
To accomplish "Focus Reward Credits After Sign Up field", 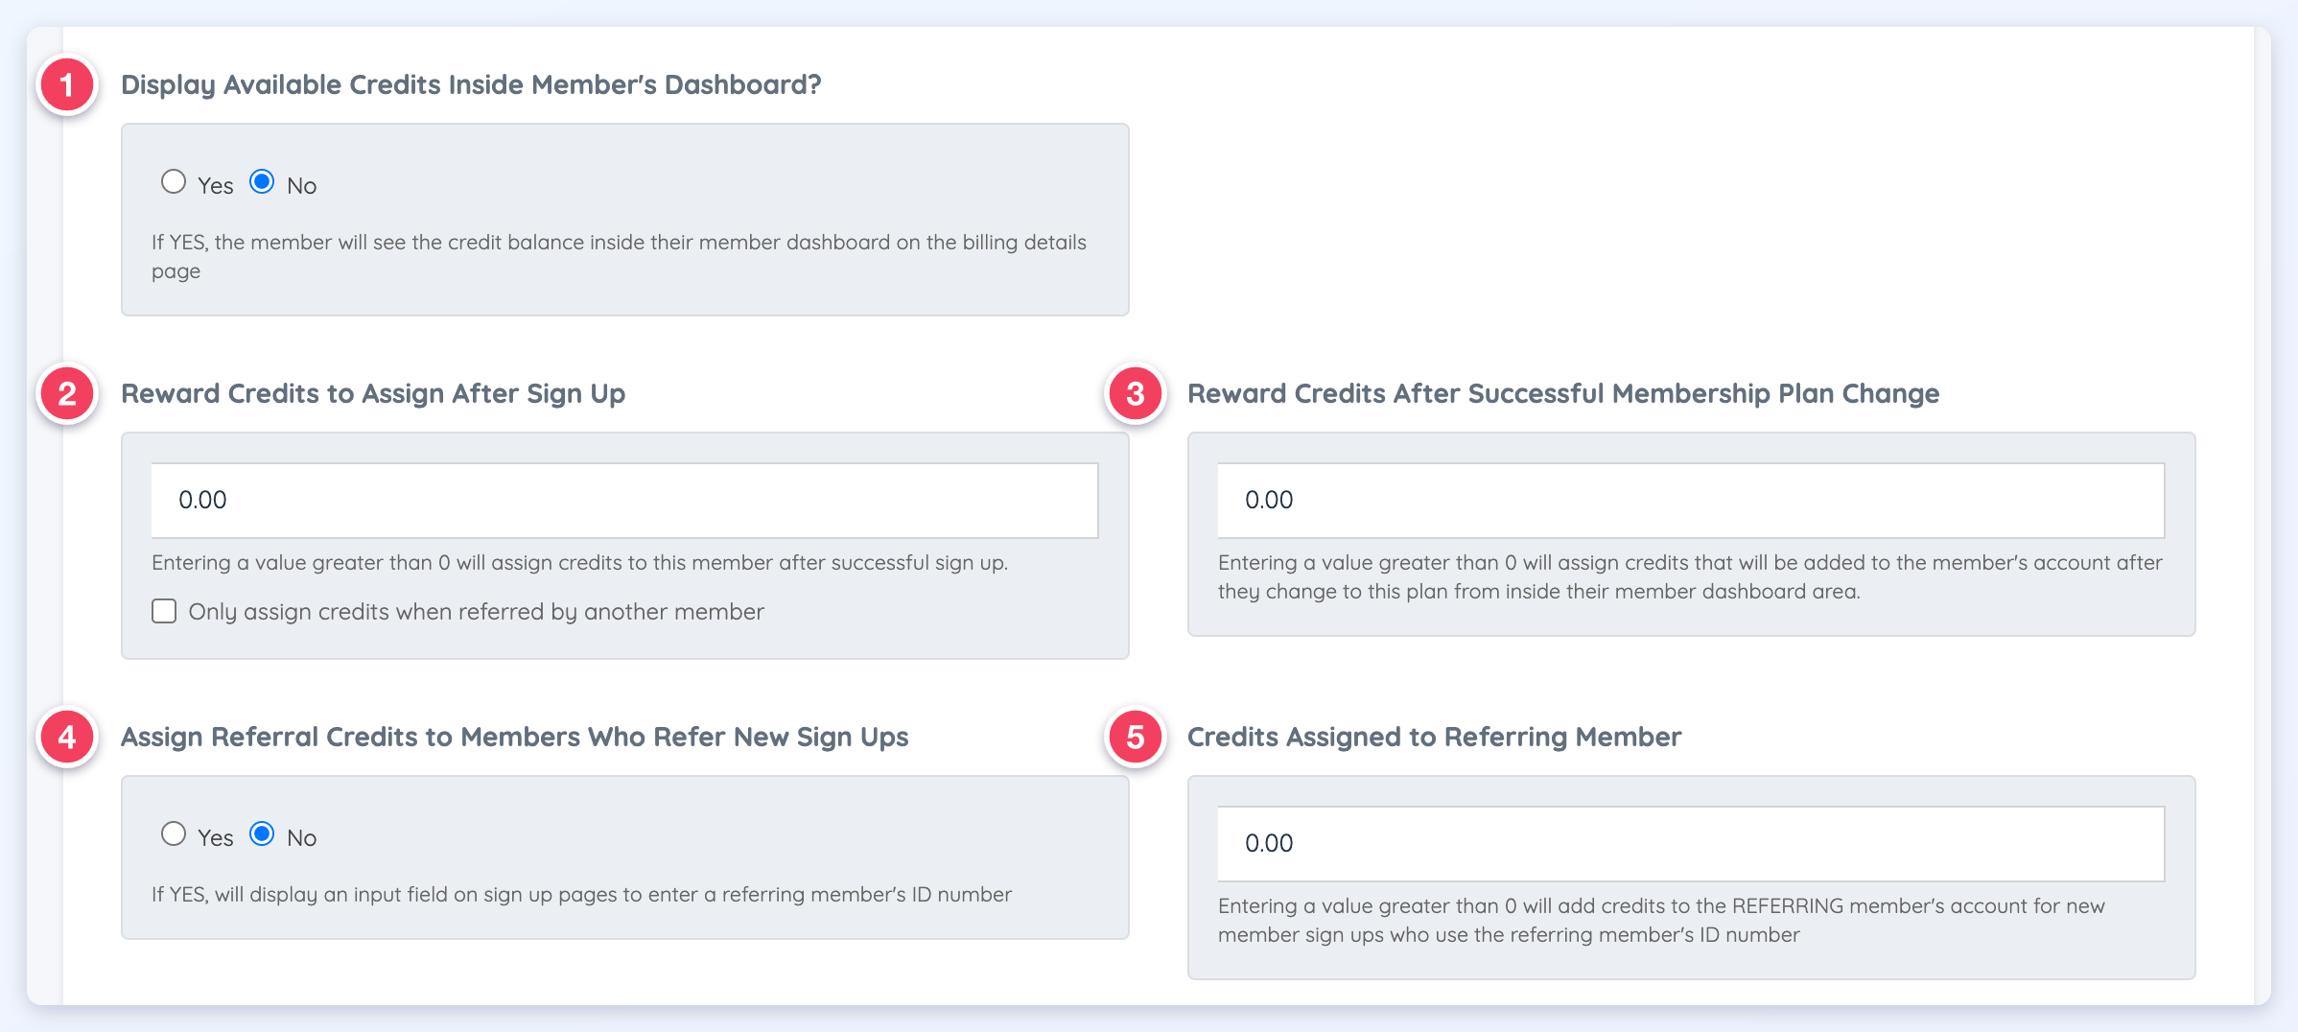I will pos(624,501).
